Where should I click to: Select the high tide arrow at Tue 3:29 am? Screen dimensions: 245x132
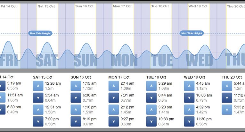pos(151,86)
